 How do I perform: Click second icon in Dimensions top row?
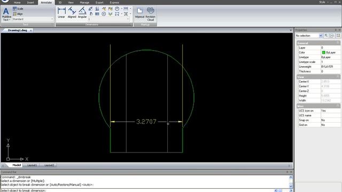coord(97,9)
